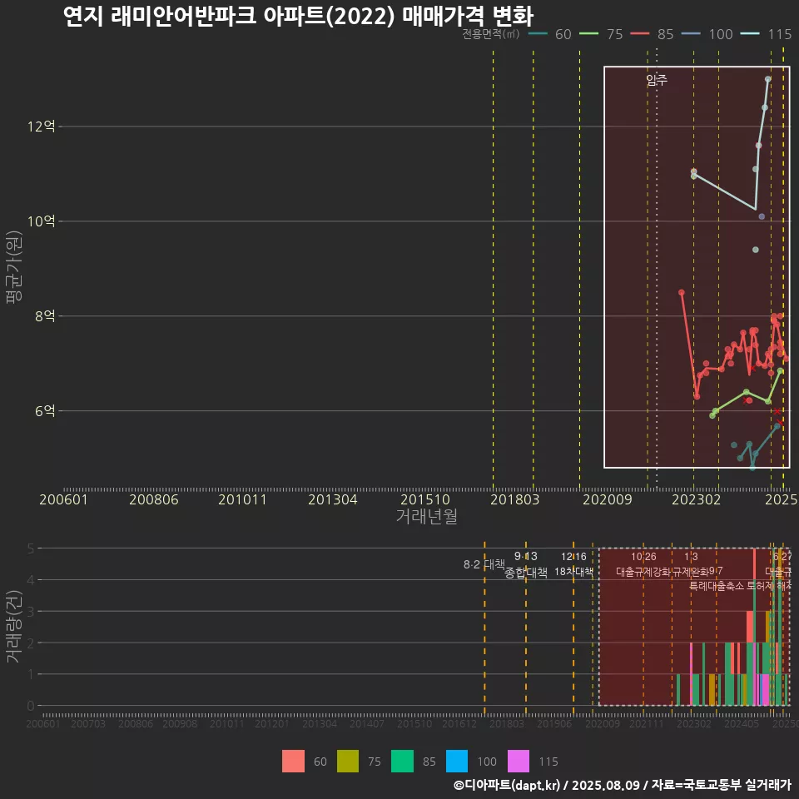Image resolution: width=799 pixels, height=799 pixels.
Task: Click the 10·26 대출규제강화 policy label
Action: point(643,564)
